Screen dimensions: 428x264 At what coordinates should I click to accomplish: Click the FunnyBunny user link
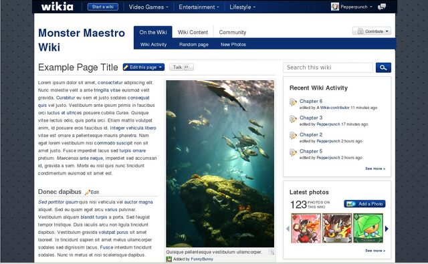click(202, 259)
